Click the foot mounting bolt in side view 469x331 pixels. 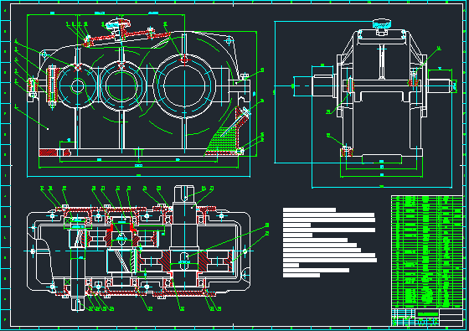click(x=347, y=151)
